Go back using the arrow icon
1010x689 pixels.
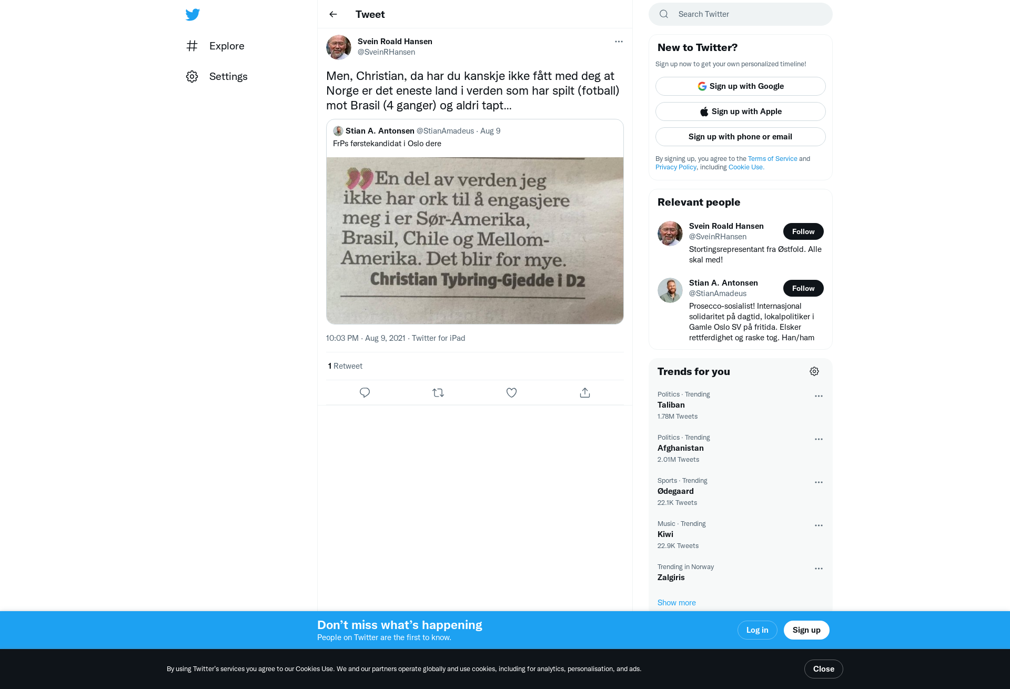(333, 14)
